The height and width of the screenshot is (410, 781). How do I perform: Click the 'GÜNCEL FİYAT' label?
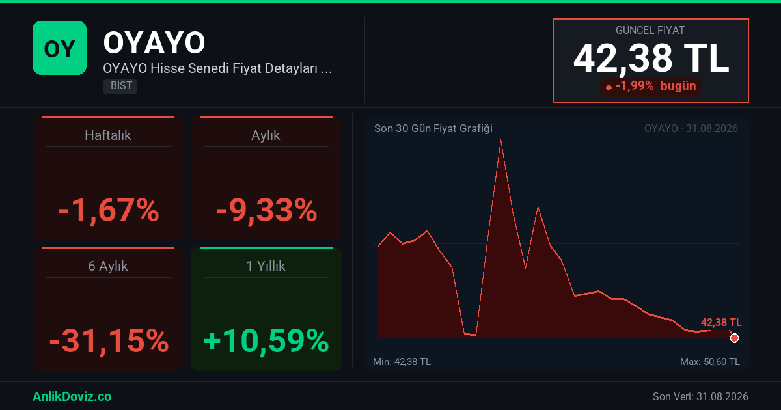650,30
